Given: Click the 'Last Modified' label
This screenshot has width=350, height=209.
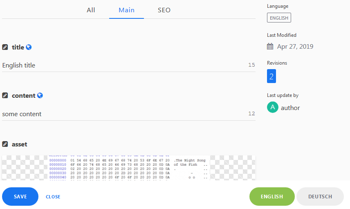Looking at the screenshot, I should pos(281,35).
